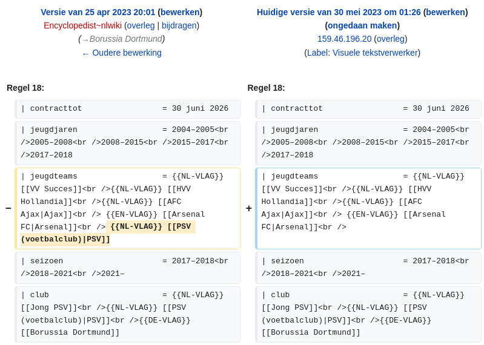Click left 'jeugdteams' changed block

pos(127,208)
